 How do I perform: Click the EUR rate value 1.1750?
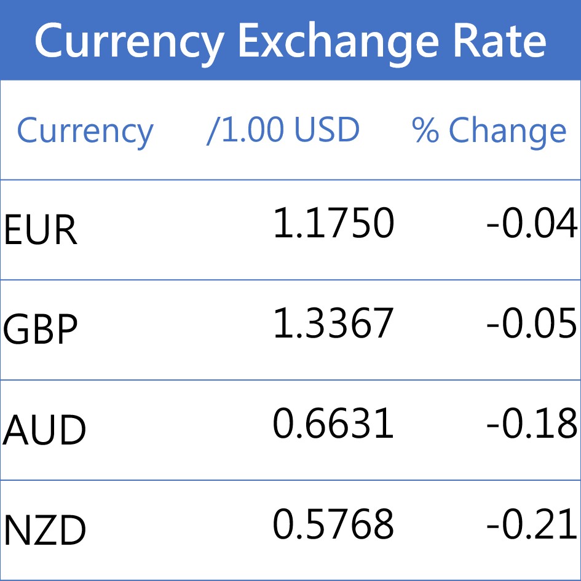333,223
